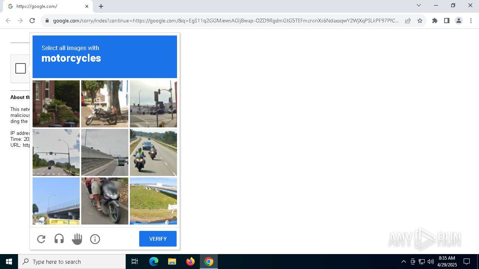The image size is (479, 269).
Task: View site info via padlock icon
Action: coord(47,21)
